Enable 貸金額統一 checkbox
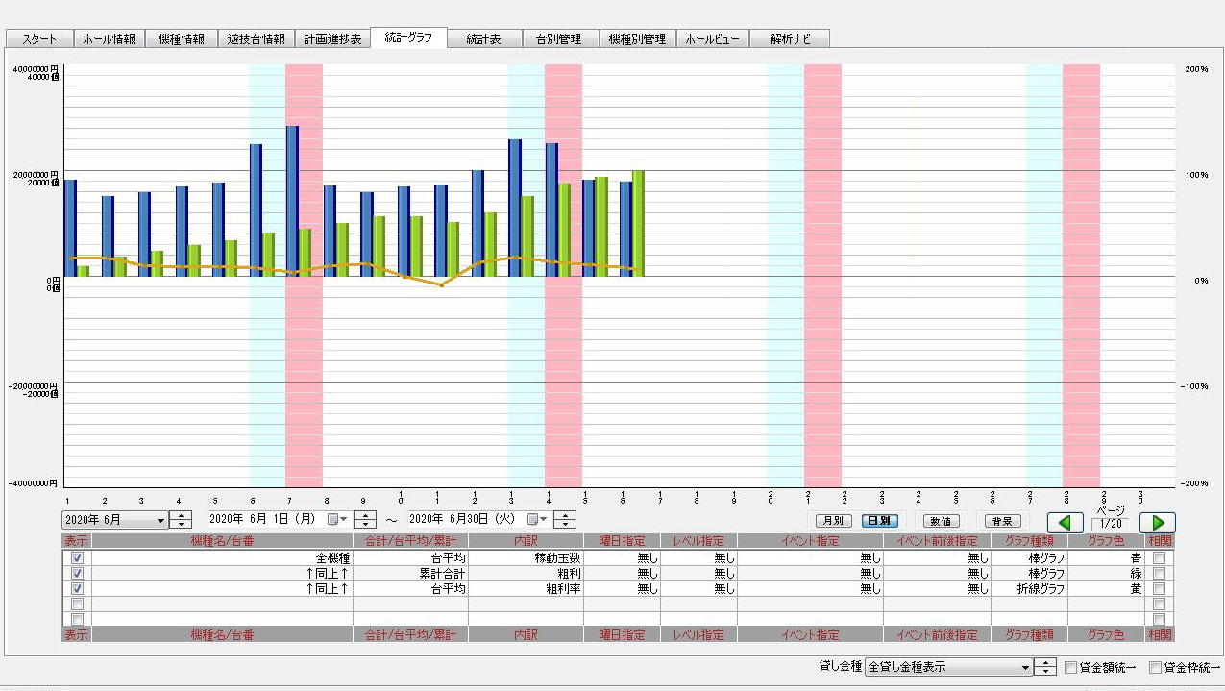The width and height of the screenshot is (1225, 691). click(x=1070, y=667)
